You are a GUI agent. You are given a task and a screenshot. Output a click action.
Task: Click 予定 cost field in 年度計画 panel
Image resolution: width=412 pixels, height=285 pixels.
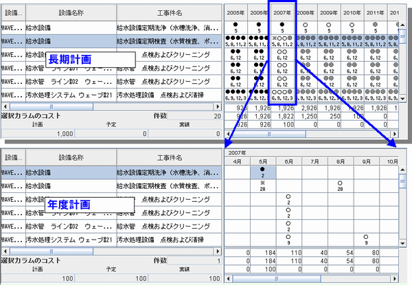(111, 278)
